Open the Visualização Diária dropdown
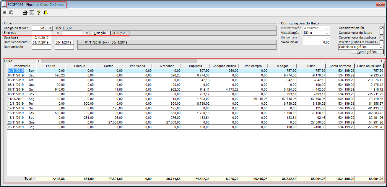 pos(316,33)
